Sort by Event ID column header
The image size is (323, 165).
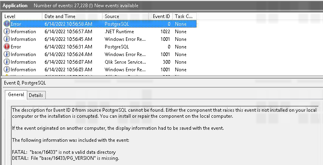pos(161,16)
